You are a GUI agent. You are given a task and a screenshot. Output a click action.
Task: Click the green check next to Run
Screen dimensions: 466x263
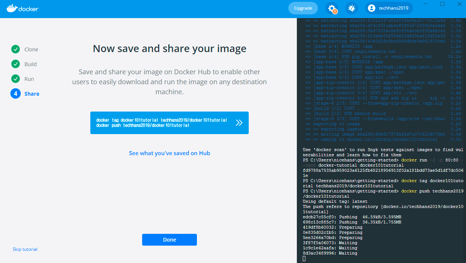tap(16, 79)
